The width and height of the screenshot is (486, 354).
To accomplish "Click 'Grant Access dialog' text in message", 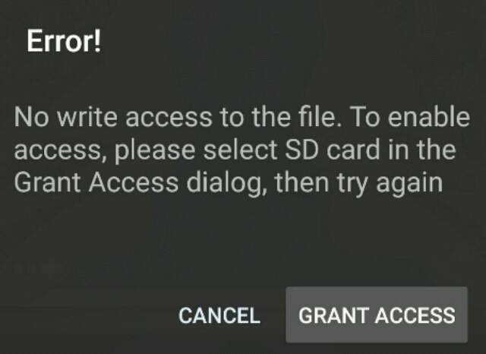I will coord(137,183).
